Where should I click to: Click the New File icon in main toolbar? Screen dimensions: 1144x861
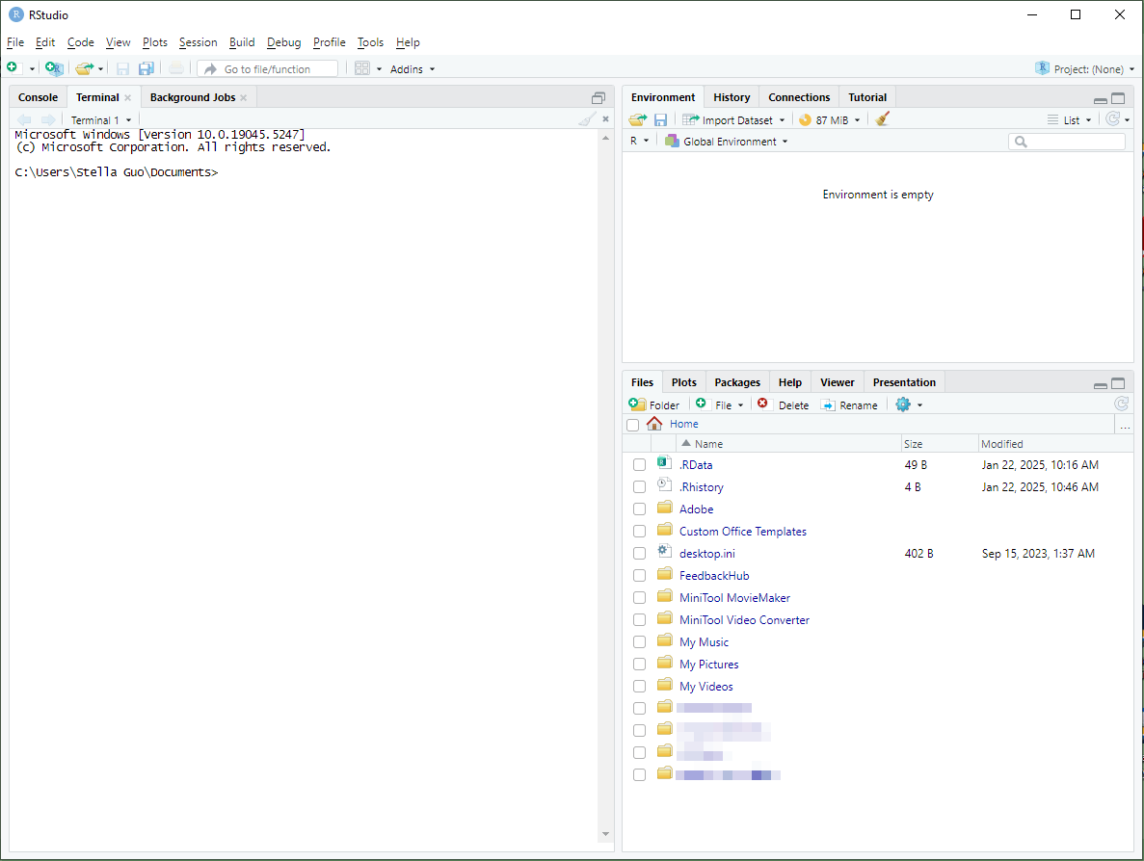(x=13, y=67)
